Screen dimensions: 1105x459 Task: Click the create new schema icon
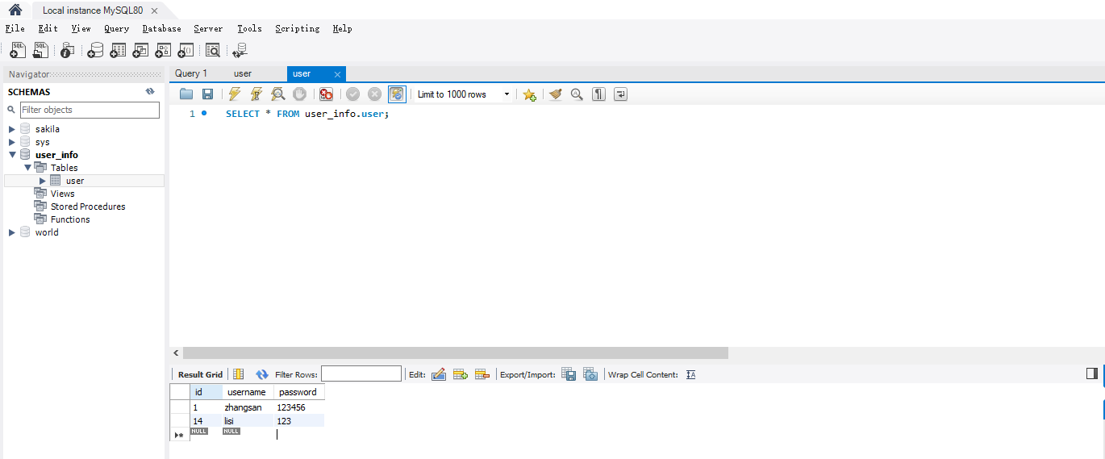(95, 50)
